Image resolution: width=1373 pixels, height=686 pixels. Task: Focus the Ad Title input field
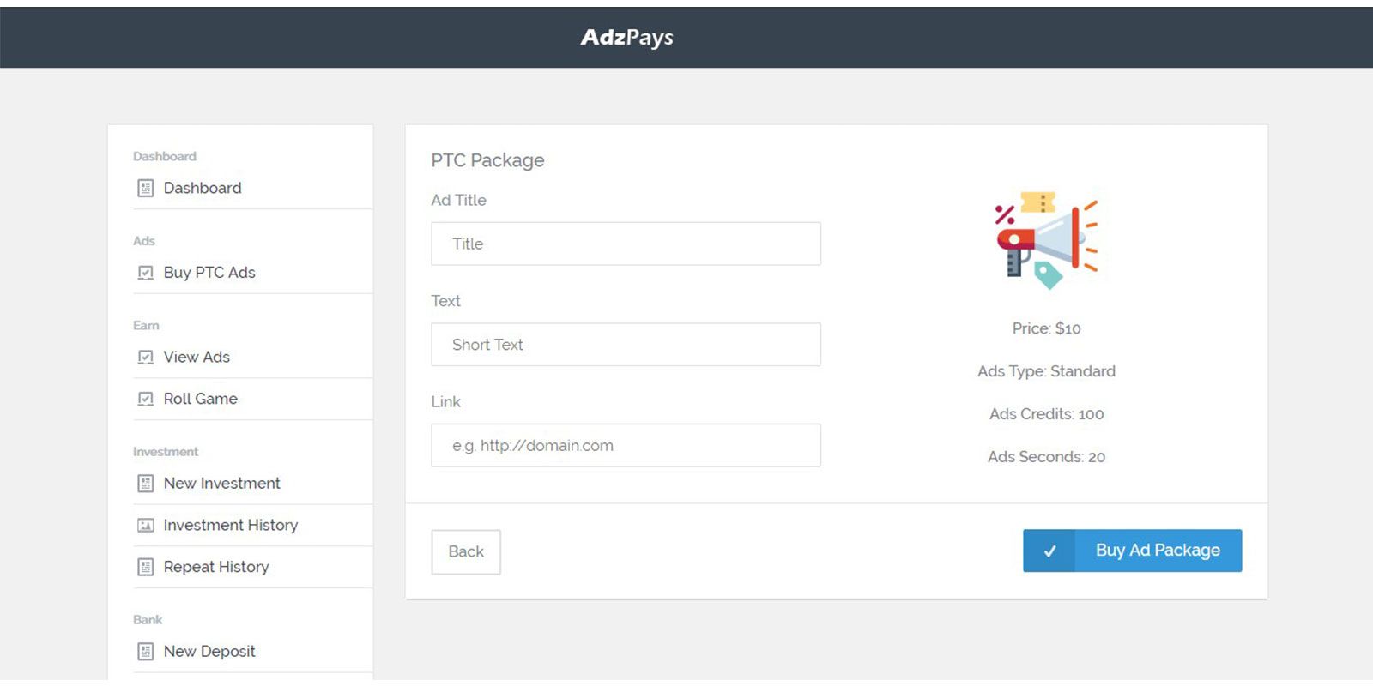pyautogui.click(x=626, y=244)
